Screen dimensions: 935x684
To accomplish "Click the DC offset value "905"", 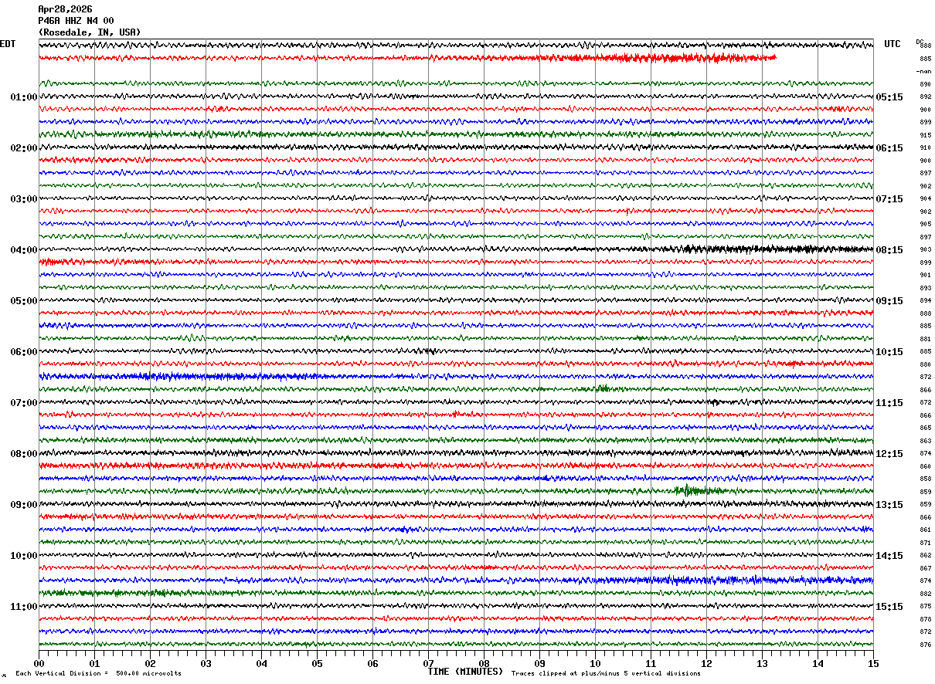I will (x=925, y=224).
